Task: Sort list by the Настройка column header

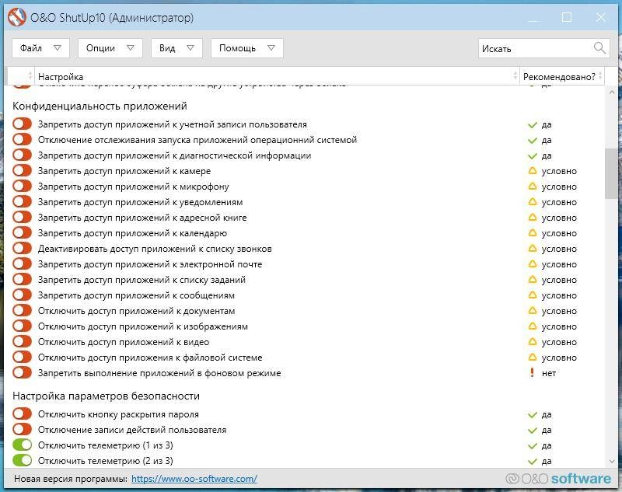Action: (277, 76)
